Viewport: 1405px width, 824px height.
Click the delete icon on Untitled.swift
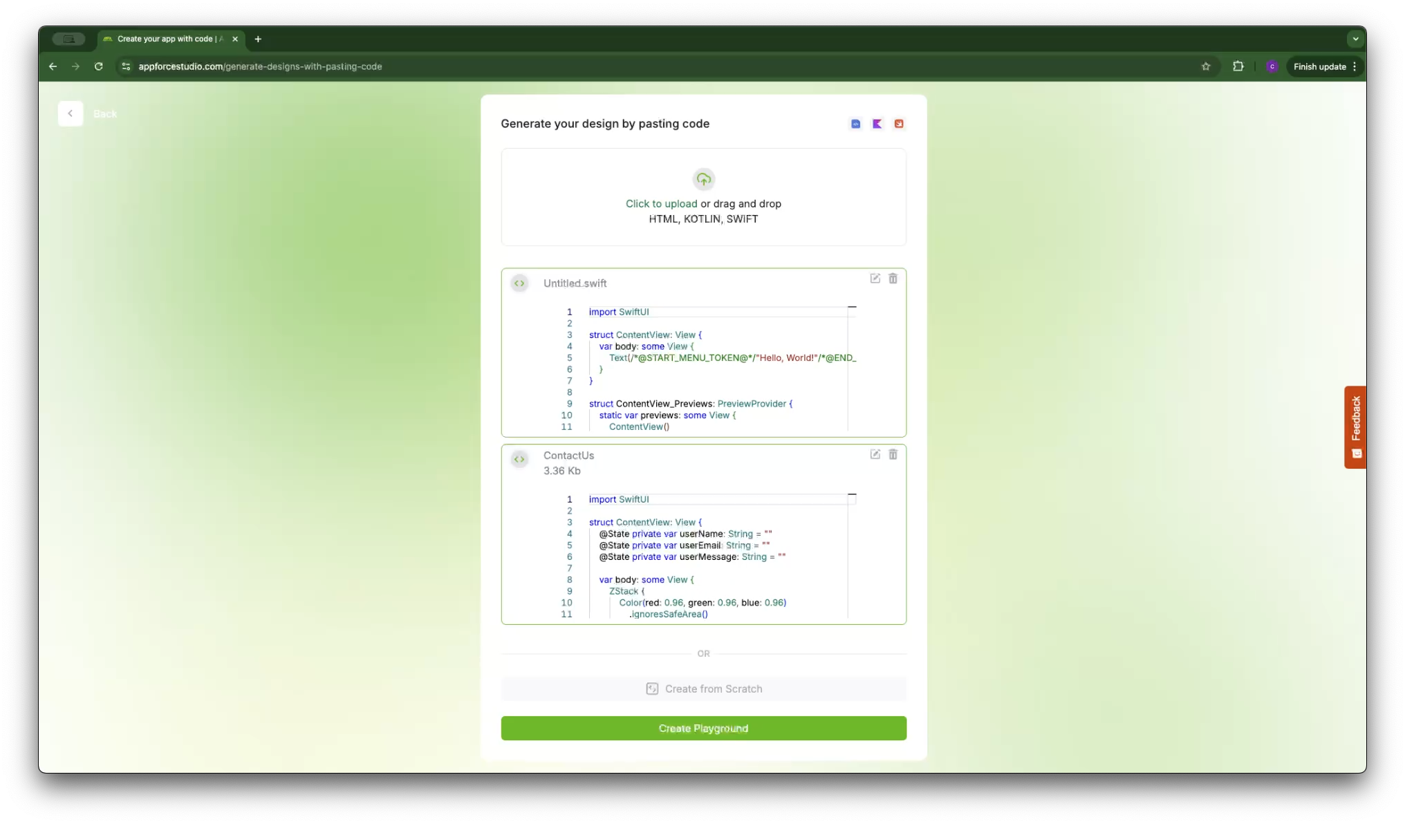tap(893, 278)
